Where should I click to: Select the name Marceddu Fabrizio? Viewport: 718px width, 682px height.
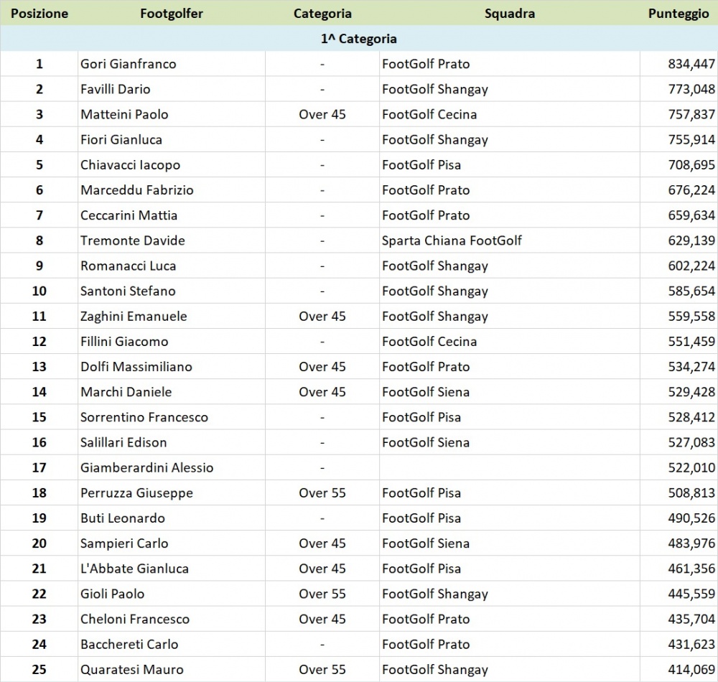tap(137, 190)
